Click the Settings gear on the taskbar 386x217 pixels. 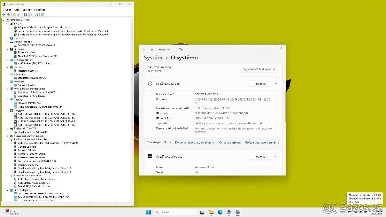tap(238, 212)
